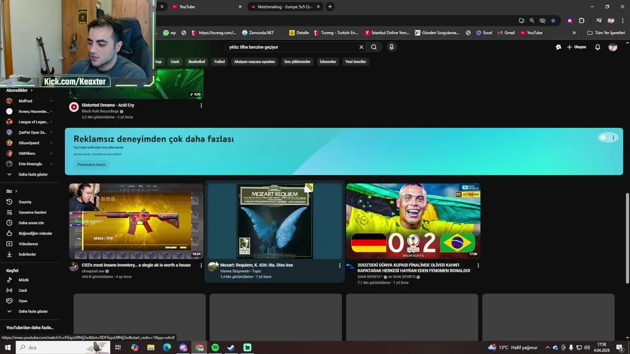Open the CS2 insane inventory video thumbnail
The width and height of the screenshot is (630, 354).
click(136, 221)
